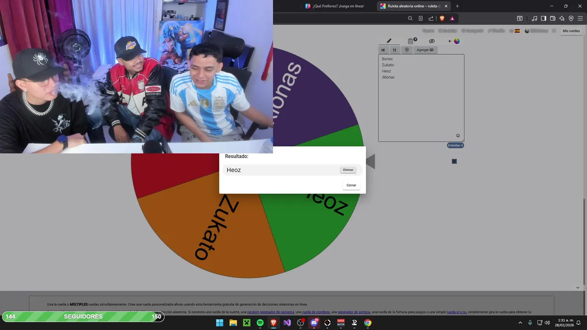Open the clock showing 1:31 a. m.

pyautogui.click(x=564, y=323)
